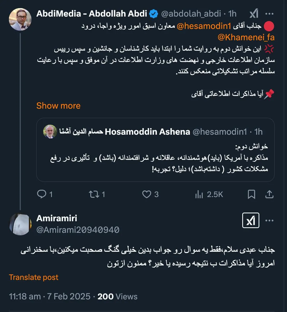
Task: Click the Translate post link
Action: (34, 277)
